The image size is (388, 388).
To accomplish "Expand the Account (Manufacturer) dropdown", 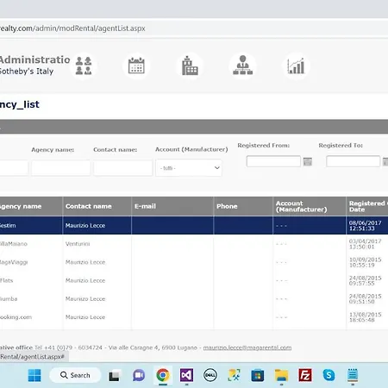I will click(x=189, y=168).
